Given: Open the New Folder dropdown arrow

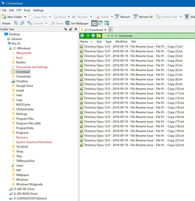Looking at the screenshot, I should click(x=25, y=17).
